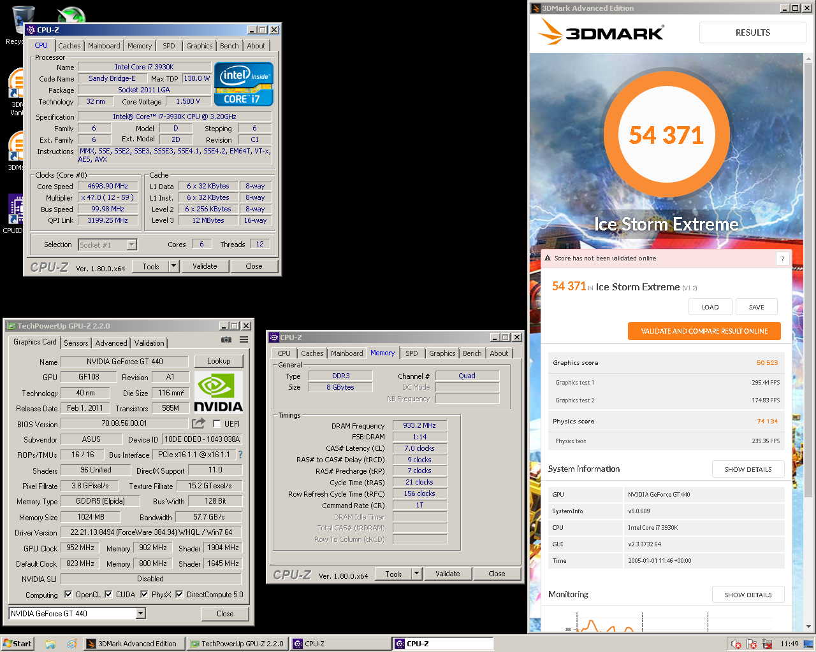
Task: Click the Lookup button in GPU-Z
Action: coord(219,361)
